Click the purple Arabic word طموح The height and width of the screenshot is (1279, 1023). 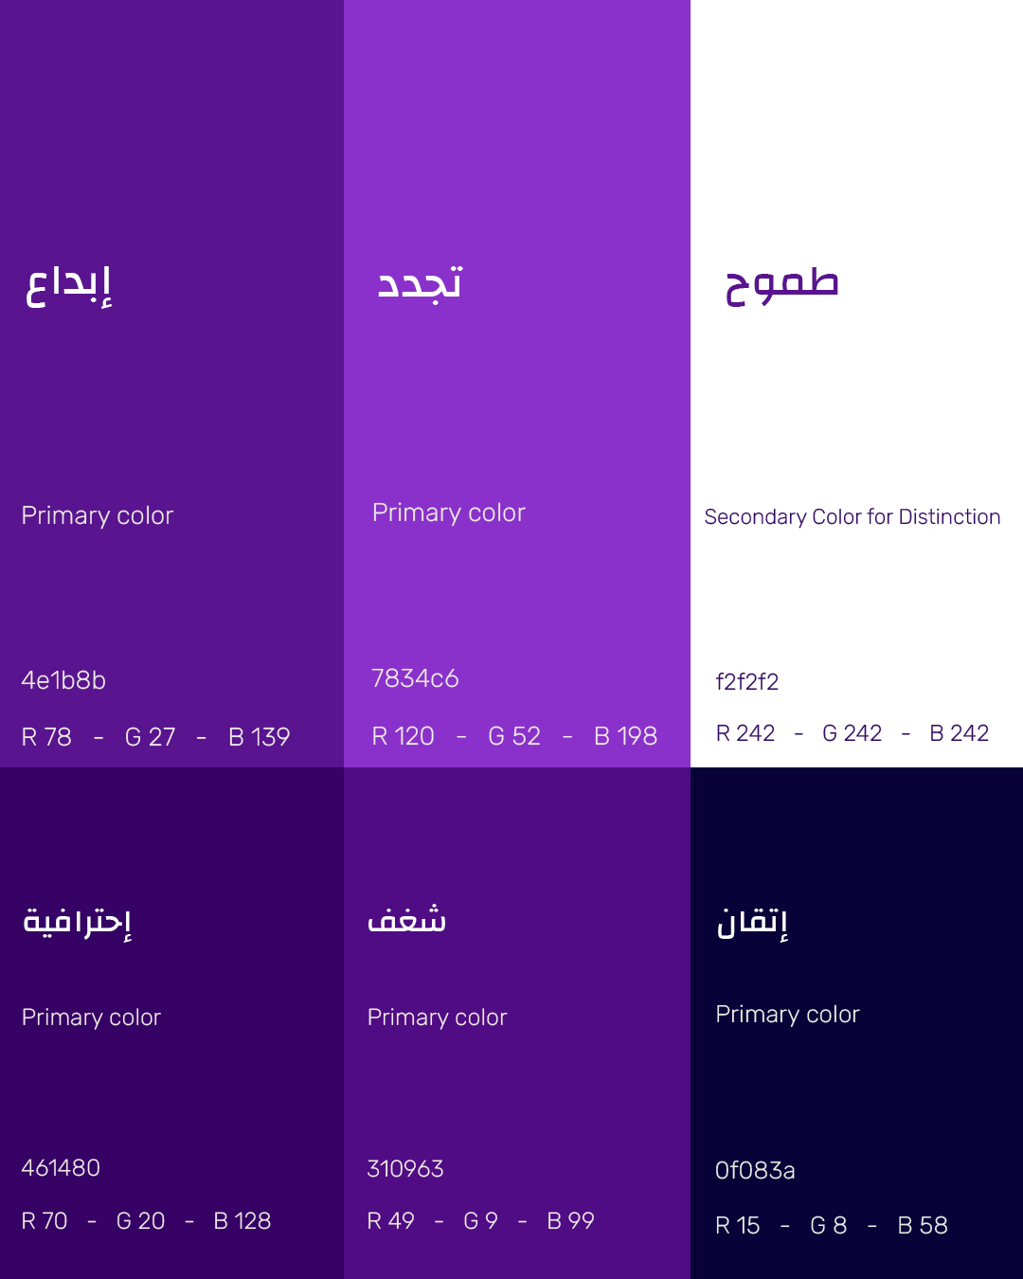782,285
